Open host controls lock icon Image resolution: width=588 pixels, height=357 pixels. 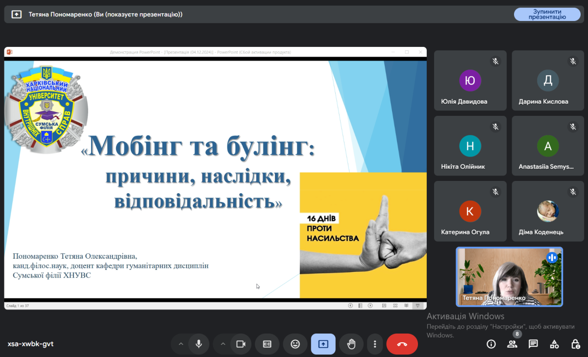pos(576,344)
